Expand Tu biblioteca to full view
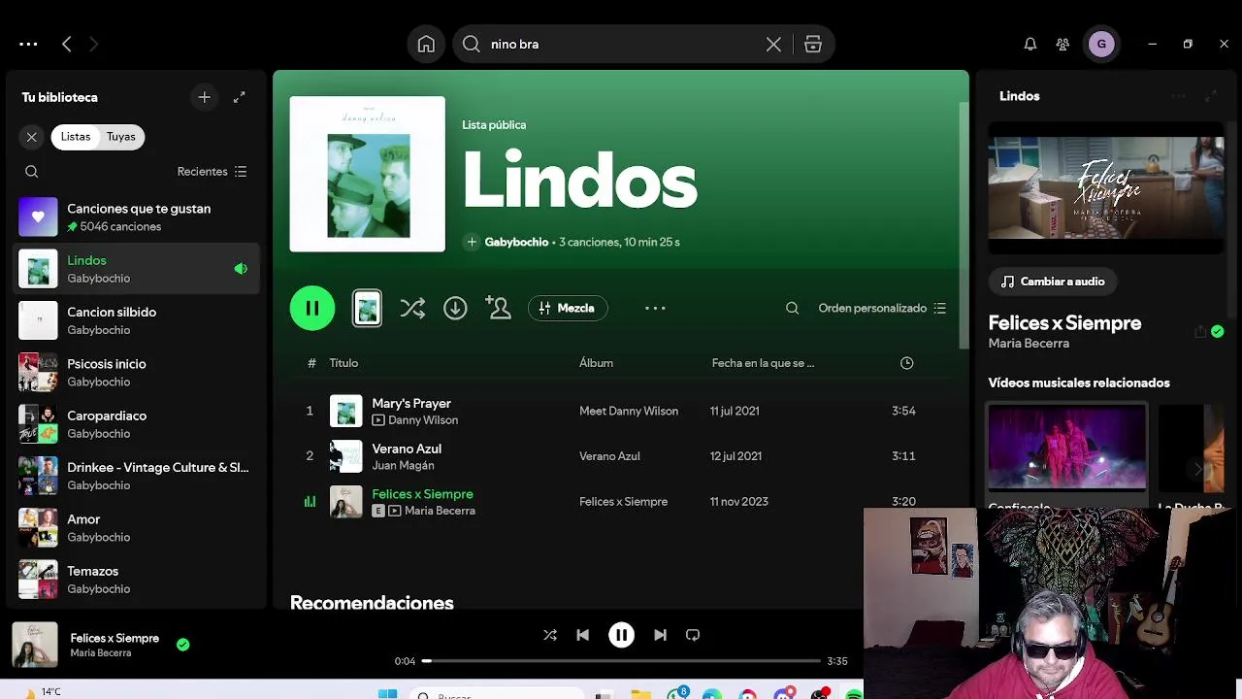The width and height of the screenshot is (1242, 699). coord(240,97)
